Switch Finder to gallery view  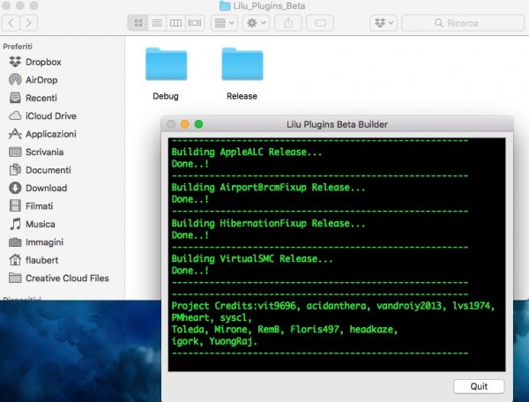click(194, 22)
